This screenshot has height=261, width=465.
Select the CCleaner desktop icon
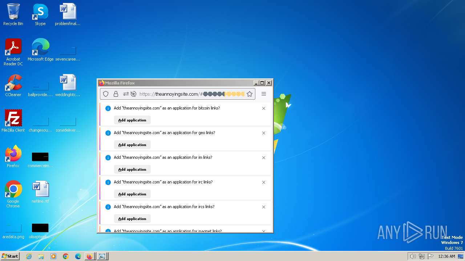13,86
